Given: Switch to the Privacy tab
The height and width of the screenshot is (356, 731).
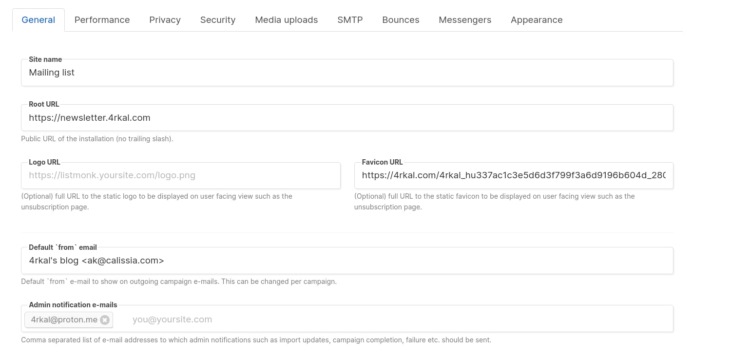Looking at the screenshot, I should coord(165,20).
